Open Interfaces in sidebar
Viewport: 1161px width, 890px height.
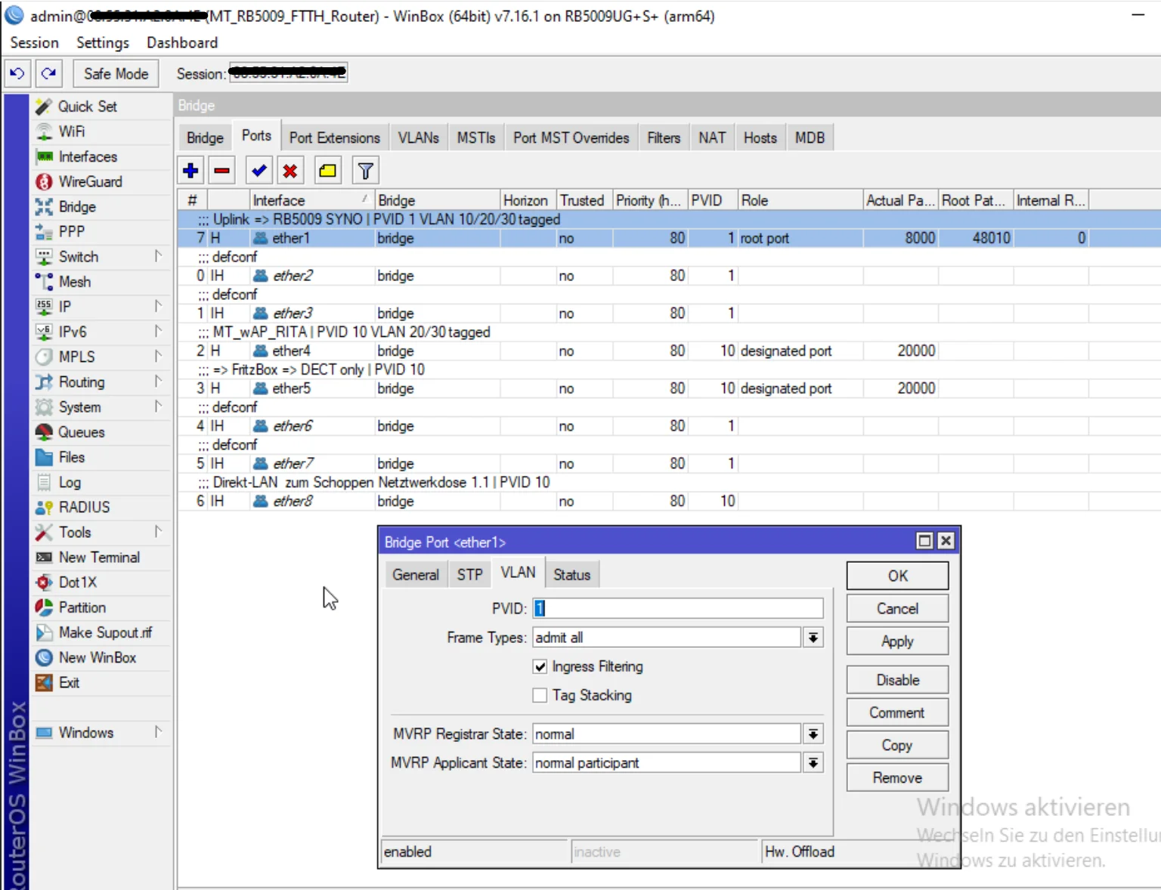[x=88, y=156]
